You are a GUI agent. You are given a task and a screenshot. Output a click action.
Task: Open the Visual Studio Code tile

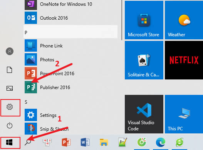144,114
